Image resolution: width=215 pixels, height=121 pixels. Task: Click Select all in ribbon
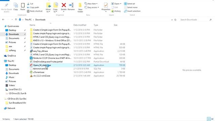tap(129, 4)
